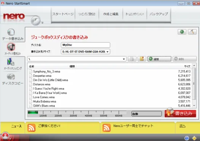
Task: Open the ご参加ください RSS feed icon
Action: click(32, 128)
